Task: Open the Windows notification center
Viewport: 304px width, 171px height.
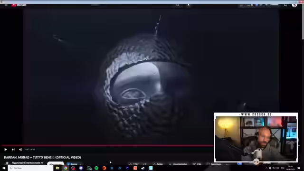Action: (299, 168)
